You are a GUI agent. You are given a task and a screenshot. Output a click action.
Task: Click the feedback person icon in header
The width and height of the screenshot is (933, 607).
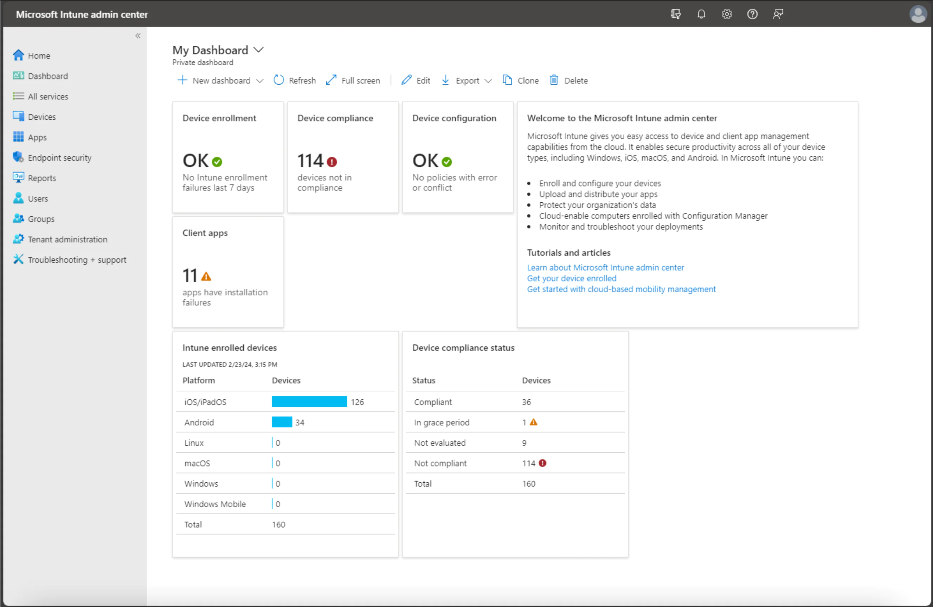pos(778,14)
